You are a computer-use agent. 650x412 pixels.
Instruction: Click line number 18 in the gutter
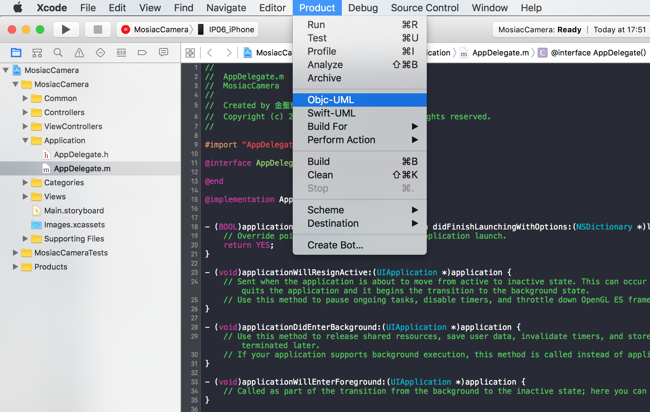click(x=194, y=227)
